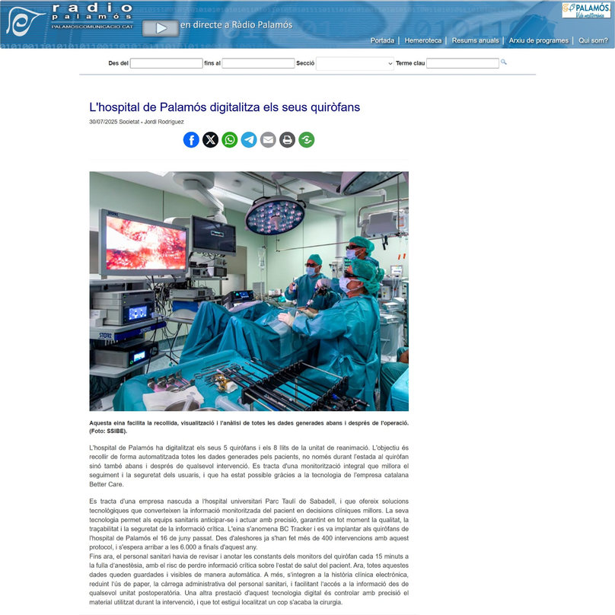Send article by email icon
Viewport: 615px width, 615px height.
268,139
